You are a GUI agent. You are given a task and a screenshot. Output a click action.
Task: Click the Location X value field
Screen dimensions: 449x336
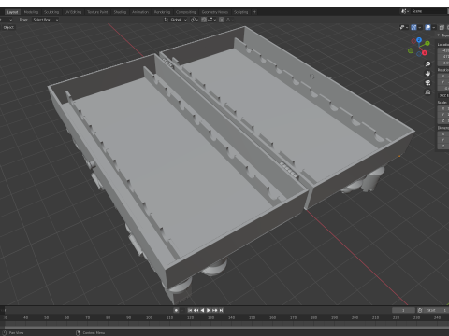[x=443, y=50]
